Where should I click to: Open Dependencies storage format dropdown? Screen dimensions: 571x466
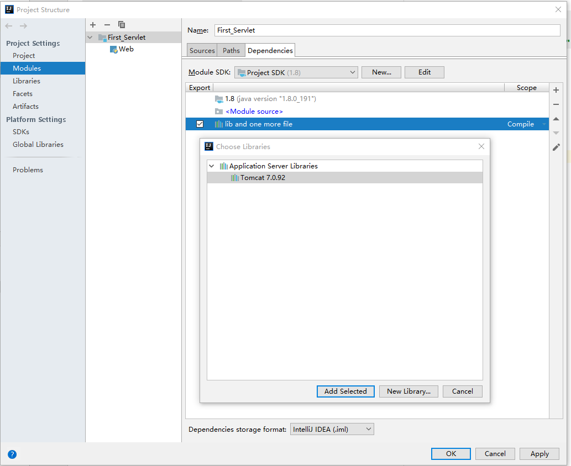(332, 429)
